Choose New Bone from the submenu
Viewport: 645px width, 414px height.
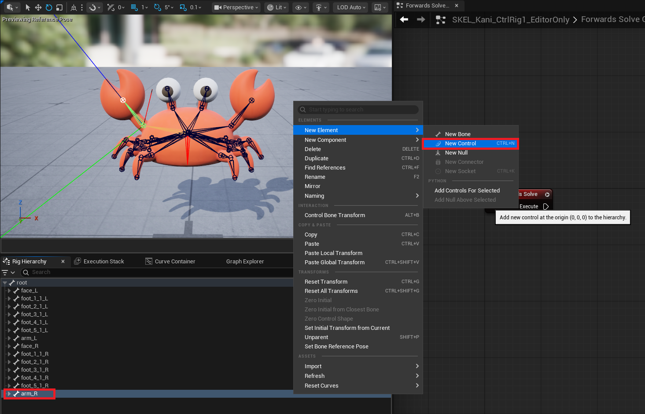(x=471, y=134)
